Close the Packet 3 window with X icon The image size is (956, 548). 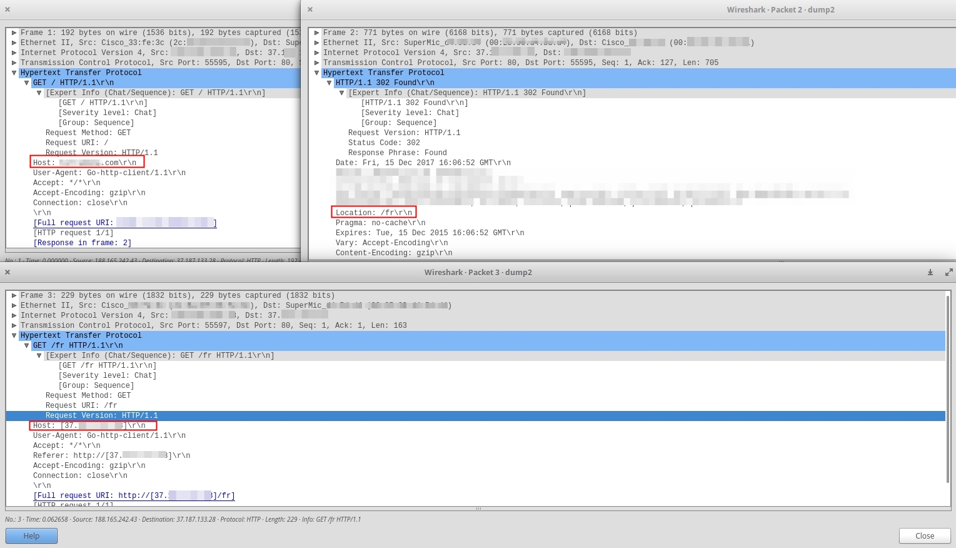pos(8,272)
